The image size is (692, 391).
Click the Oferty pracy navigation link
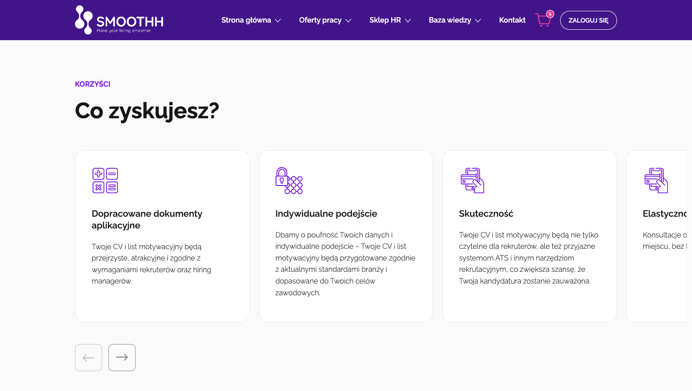click(320, 20)
